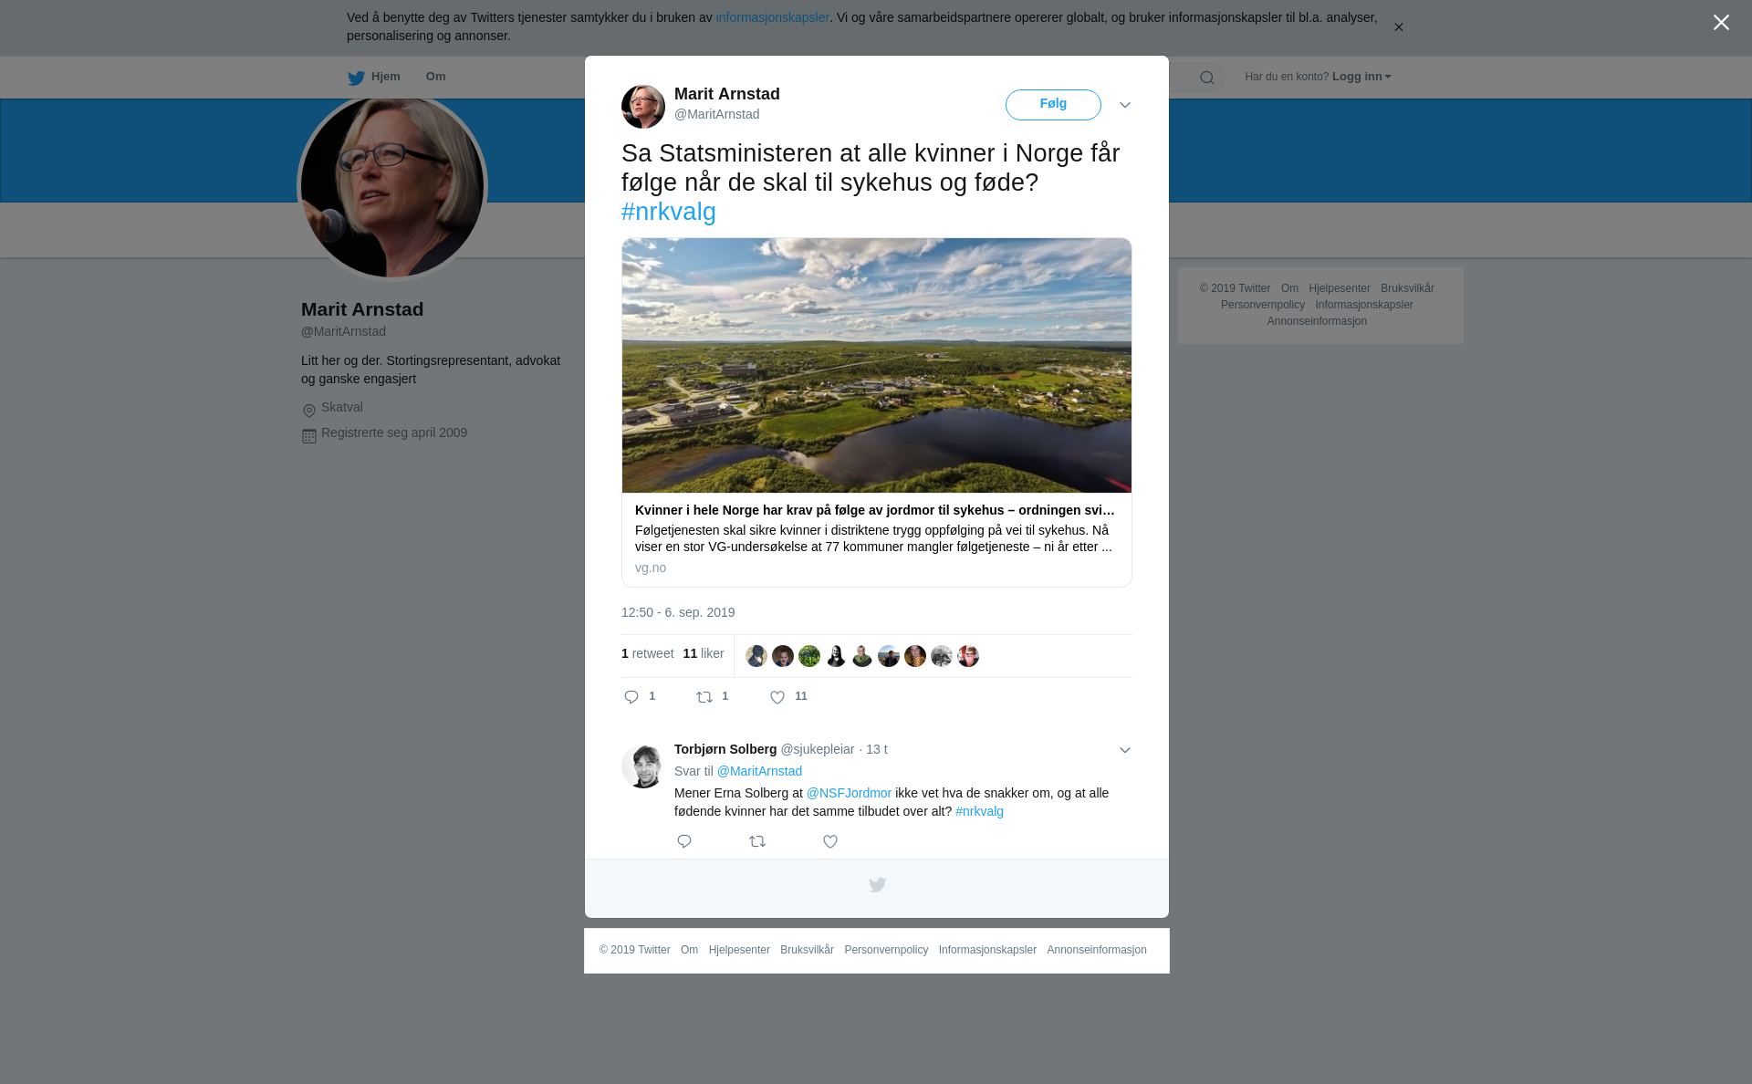The height and width of the screenshot is (1084, 1752).
Task: Open the informasjonskapsler link in banner
Action: (772, 17)
